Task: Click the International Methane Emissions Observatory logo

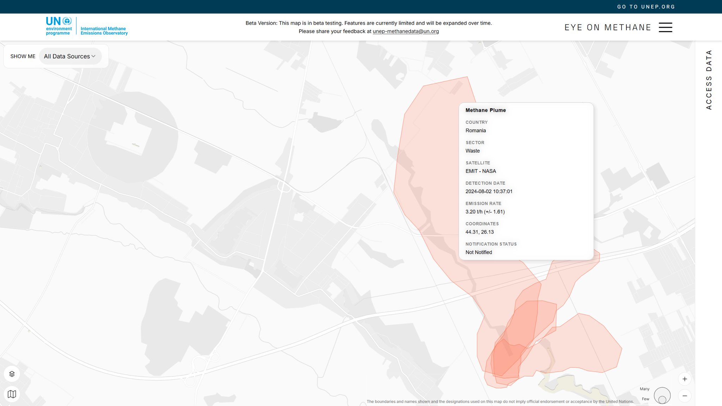Action: [x=104, y=31]
